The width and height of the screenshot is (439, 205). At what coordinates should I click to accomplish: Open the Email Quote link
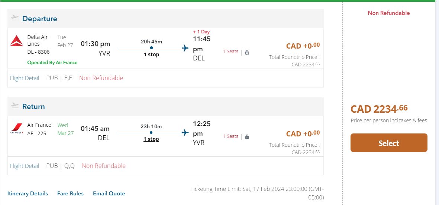click(109, 194)
